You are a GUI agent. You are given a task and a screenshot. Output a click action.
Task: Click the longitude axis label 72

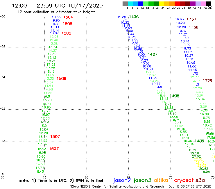click(x=171, y=177)
